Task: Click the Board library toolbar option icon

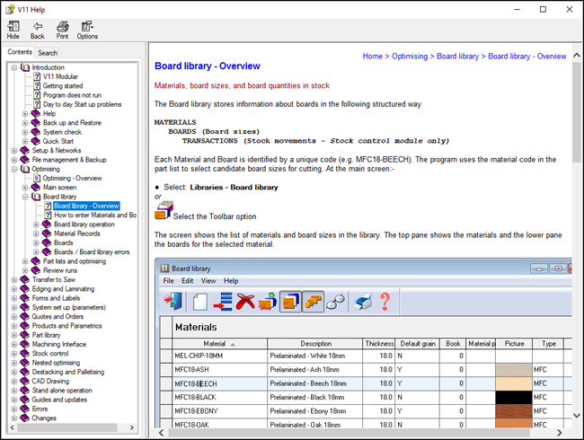Action: [x=164, y=209]
